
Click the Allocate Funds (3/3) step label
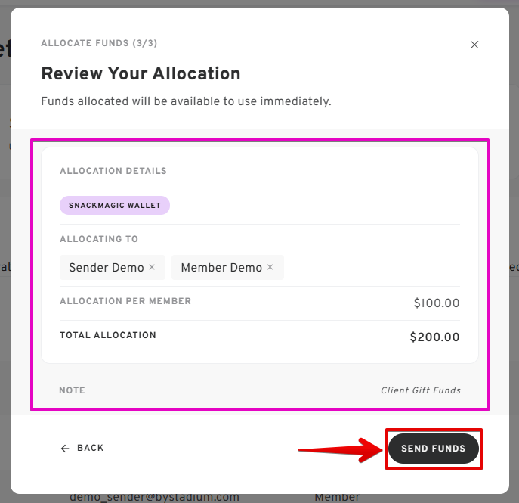tap(99, 44)
